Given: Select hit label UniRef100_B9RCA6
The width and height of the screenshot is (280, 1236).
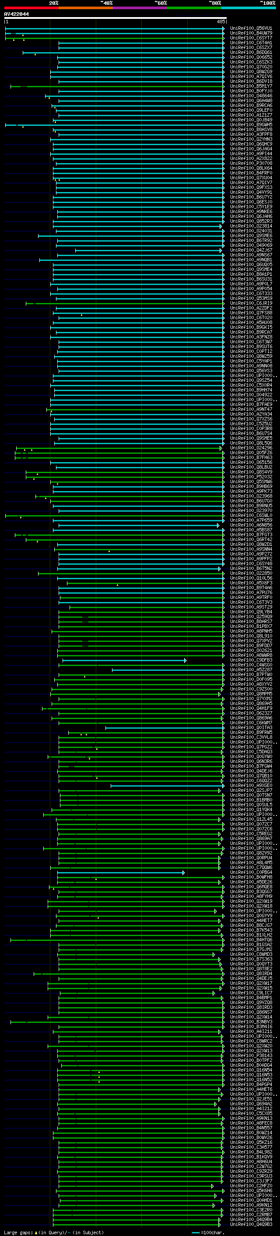Looking at the screenshot, I should (x=251, y=106).
